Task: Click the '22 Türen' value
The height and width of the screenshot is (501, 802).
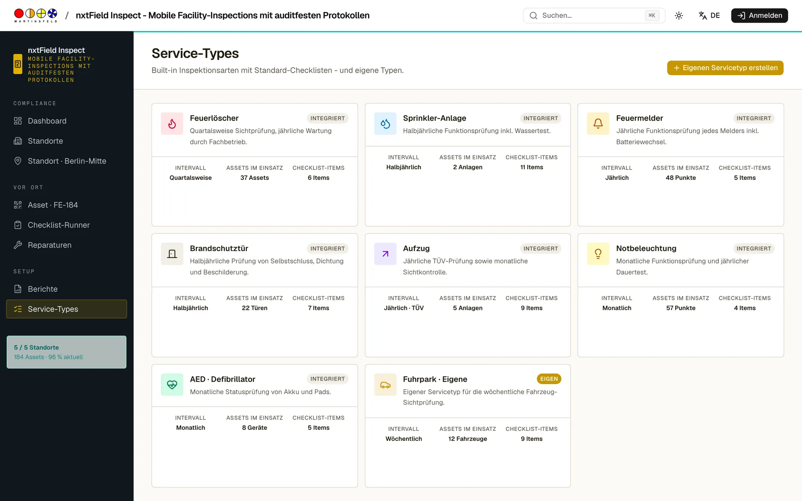Action: click(x=254, y=308)
